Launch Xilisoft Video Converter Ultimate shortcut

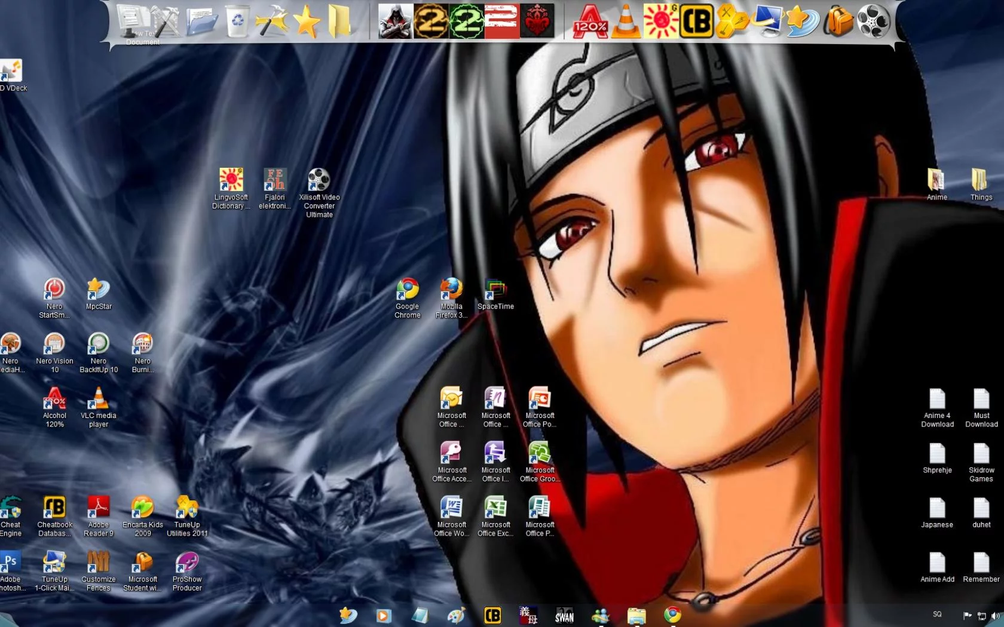pyautogui.click(x=319, y=193)
